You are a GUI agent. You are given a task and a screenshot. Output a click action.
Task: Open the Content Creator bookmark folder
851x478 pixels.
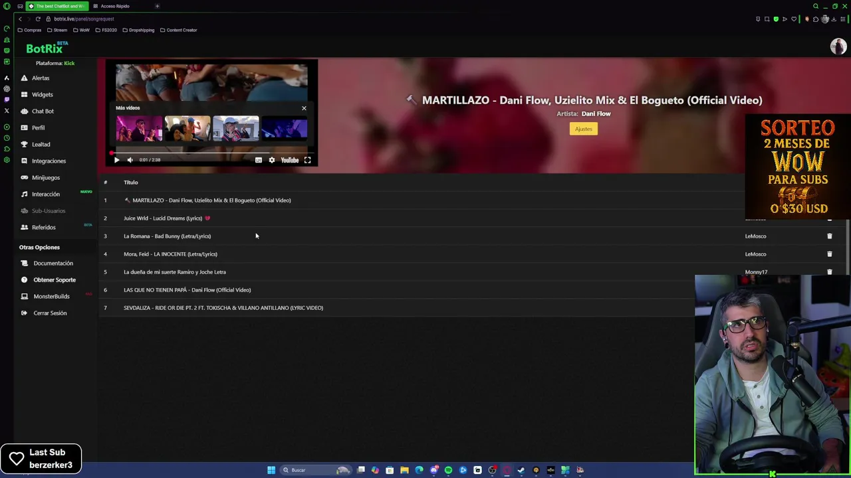coord(178,30)
